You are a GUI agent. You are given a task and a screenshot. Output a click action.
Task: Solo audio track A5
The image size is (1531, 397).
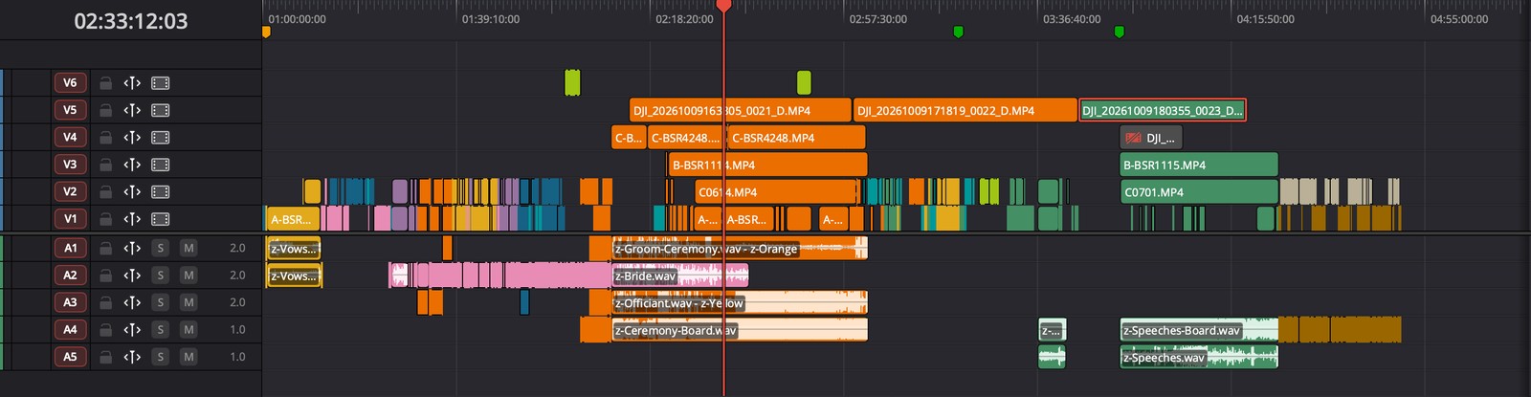161,357
